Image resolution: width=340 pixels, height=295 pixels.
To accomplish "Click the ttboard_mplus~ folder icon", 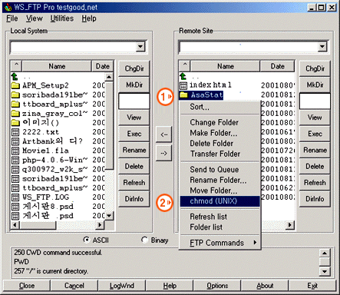I will coord(15,104).
